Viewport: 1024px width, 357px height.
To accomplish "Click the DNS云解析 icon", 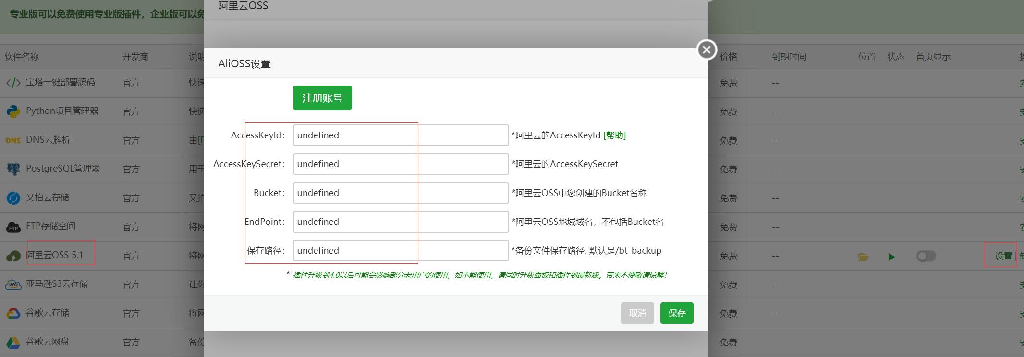I will pos(13,140).
